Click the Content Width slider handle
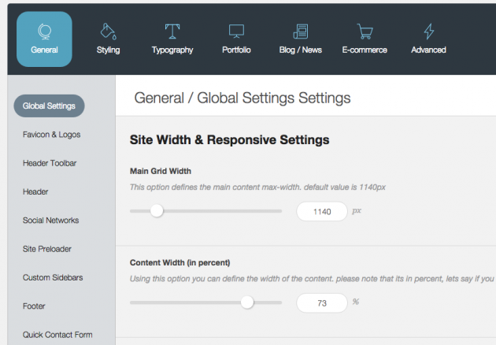 [x=247, y=302]
